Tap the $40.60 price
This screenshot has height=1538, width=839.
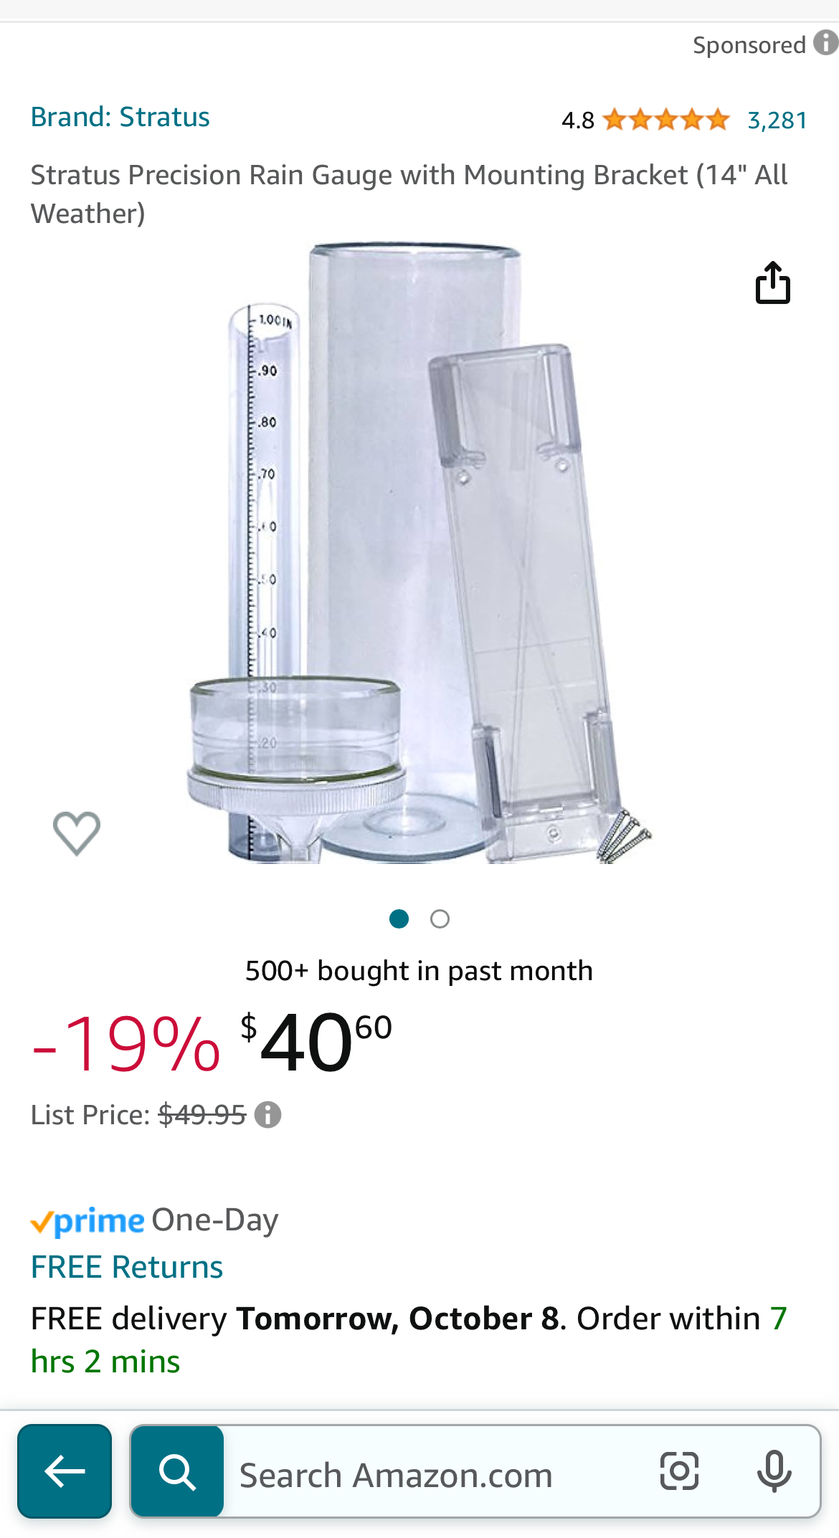(x=316, y=1043)
